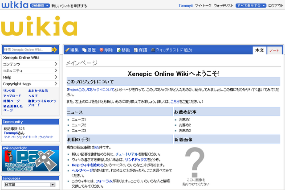Open the フォーラム link
Image resolution: width=285 pixels, height=190 pixels.
(104, 181)
